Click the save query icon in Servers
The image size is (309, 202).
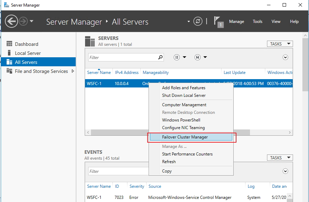pyautogui.click(x=198, y=58)
